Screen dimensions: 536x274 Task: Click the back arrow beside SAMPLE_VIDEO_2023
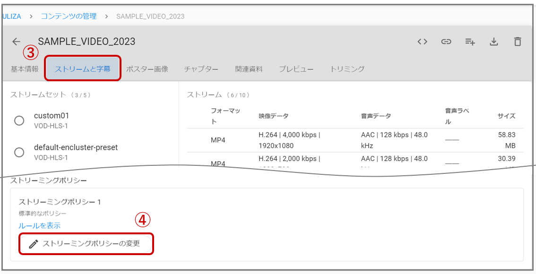coord(17,42)
